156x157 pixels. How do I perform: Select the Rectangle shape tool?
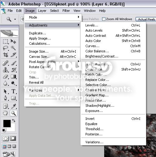[x=13, y=98]
